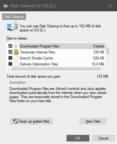Click the Disk Cleanup title bar icon
The image size is (117, 144).
(5, 6)
